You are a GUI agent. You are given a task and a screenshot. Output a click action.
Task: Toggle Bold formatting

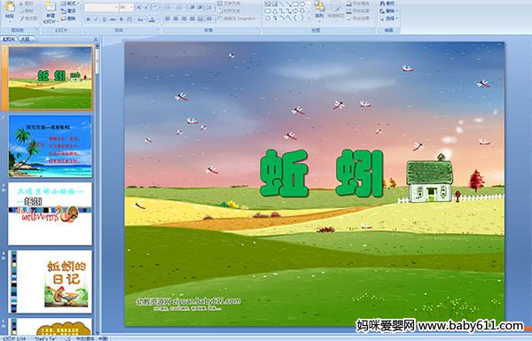click(x=88, y=19)
